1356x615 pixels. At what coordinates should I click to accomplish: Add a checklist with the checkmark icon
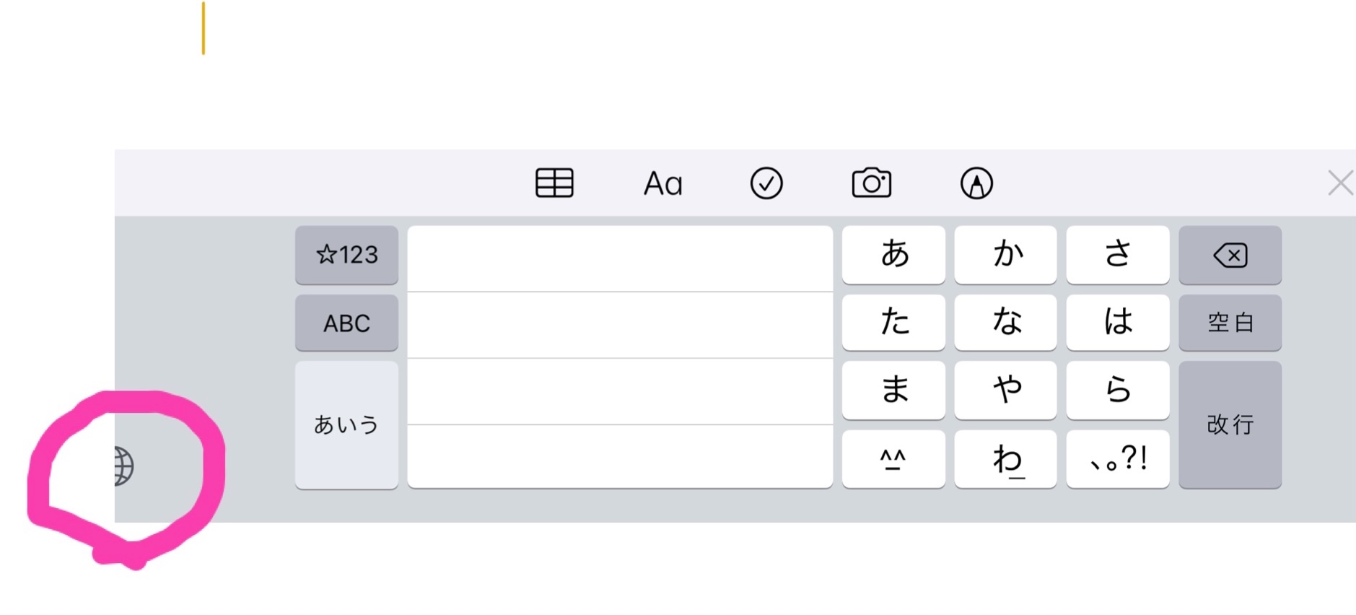(x=766, y=183)
